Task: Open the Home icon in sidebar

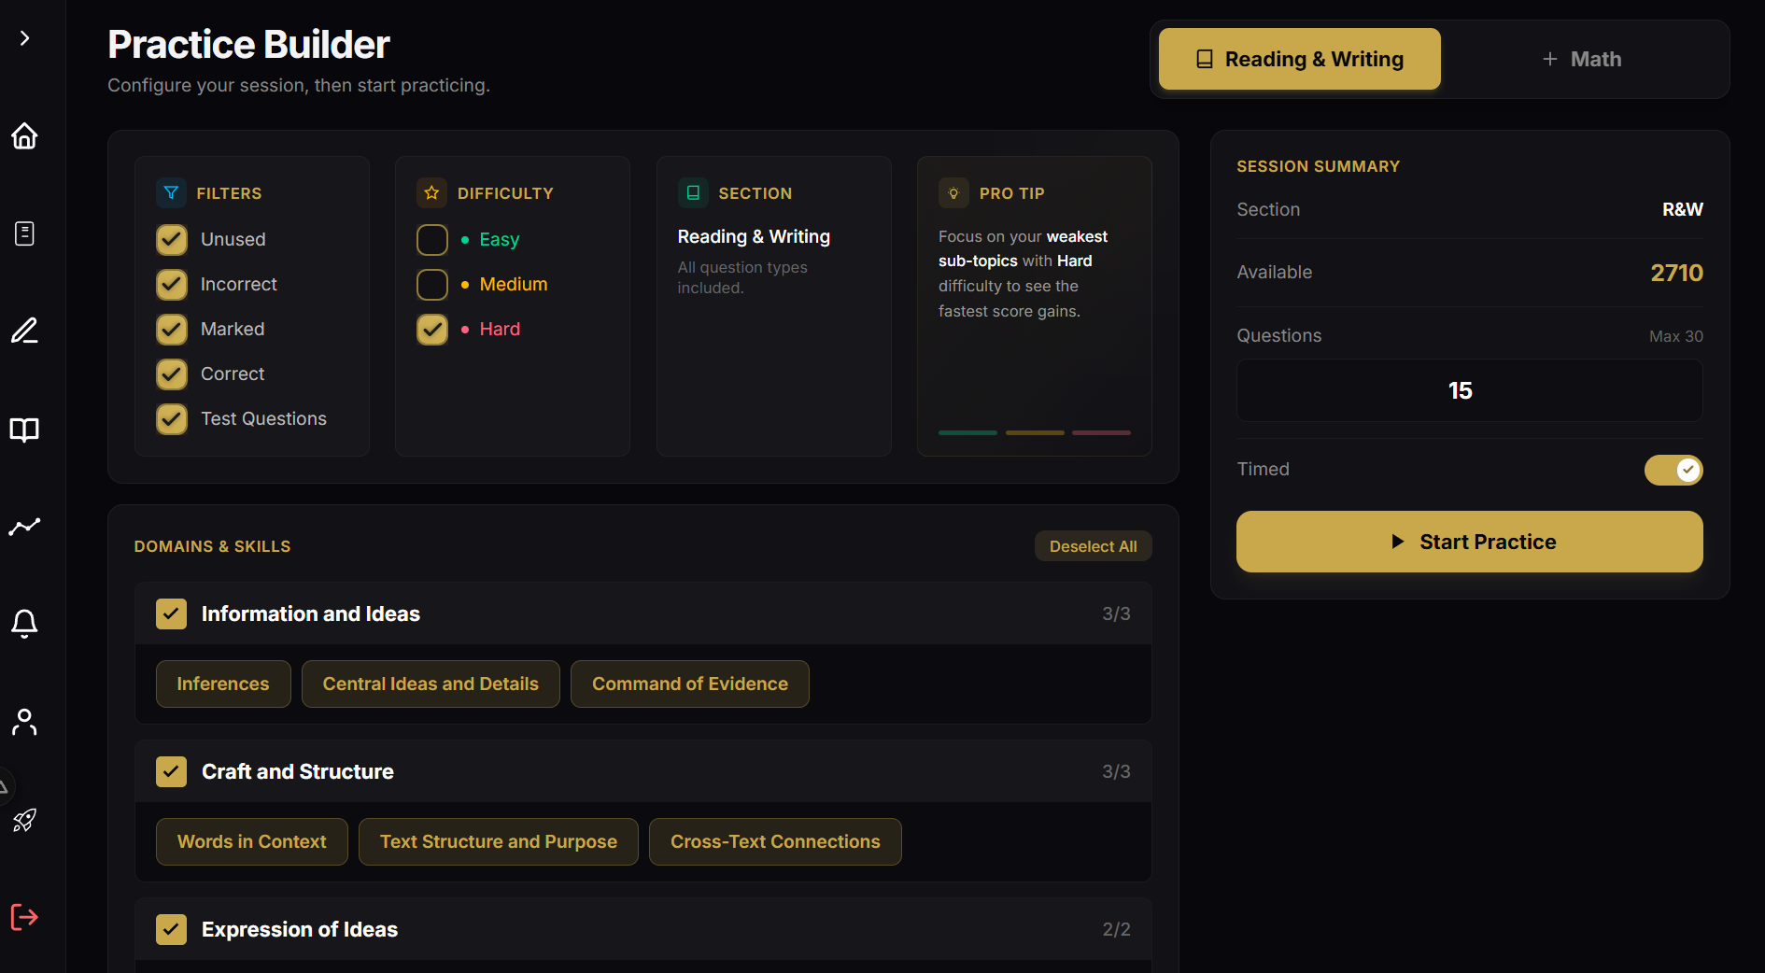Action: coord(24,136)
